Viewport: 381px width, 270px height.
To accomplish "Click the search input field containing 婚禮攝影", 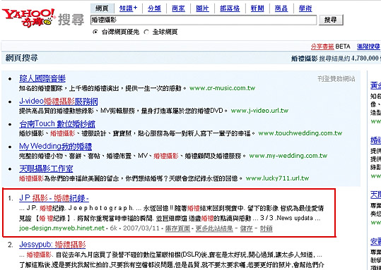I will (204, 20).
